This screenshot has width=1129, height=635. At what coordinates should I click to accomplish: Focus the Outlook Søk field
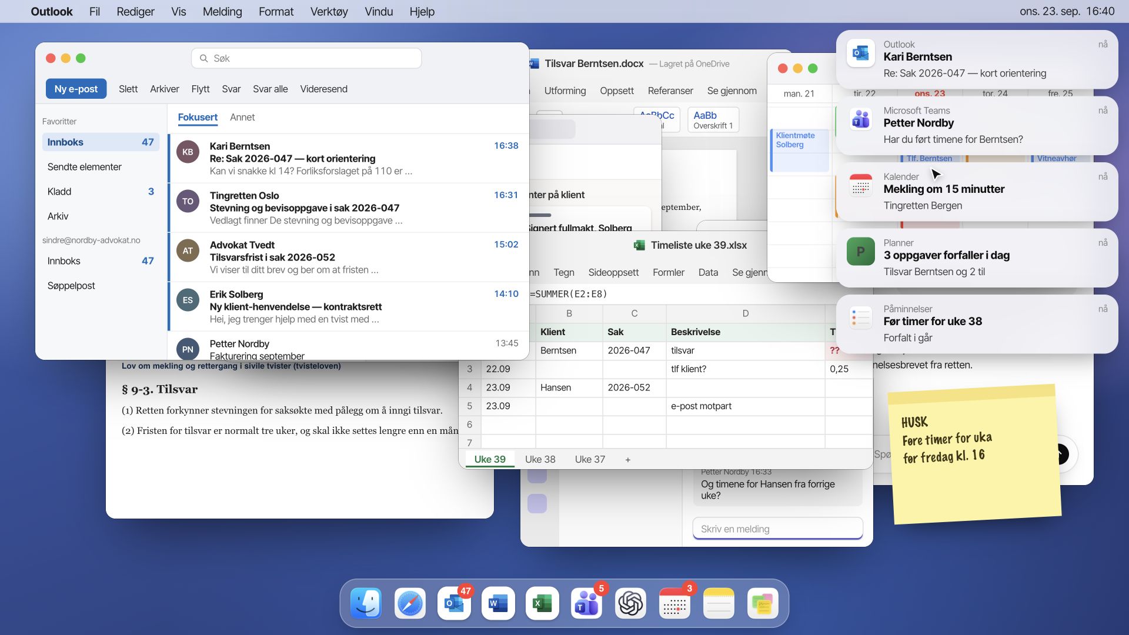306,58
